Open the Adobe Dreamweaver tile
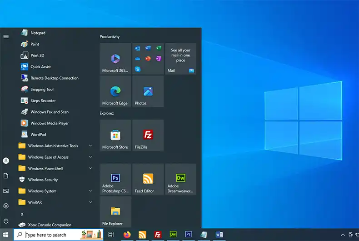The image size is (359, 241). tap(180, 180)
